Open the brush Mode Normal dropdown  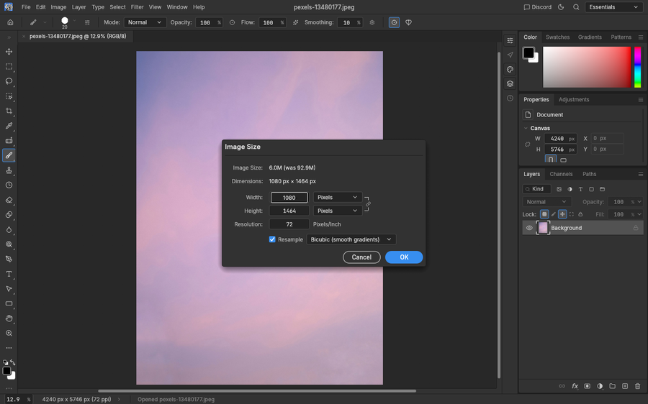coord(145,22)
